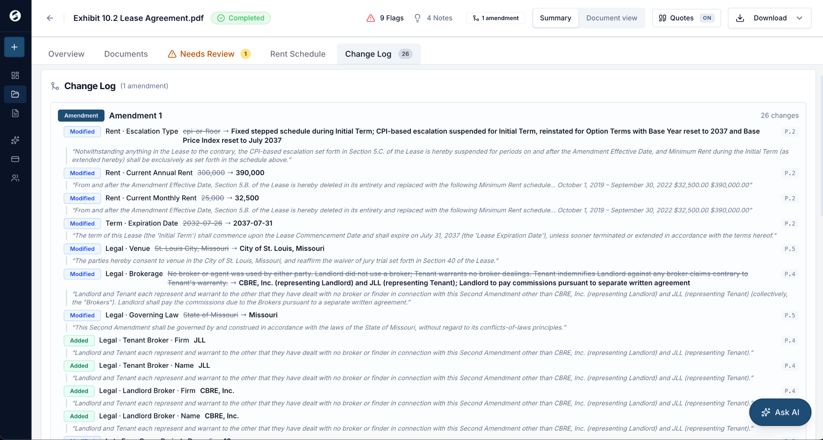Switch to the Documents tab

(x=126, y=54)
